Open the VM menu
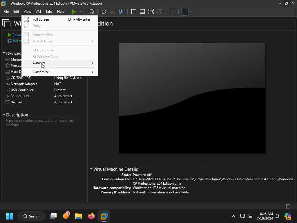 [38, 12]
